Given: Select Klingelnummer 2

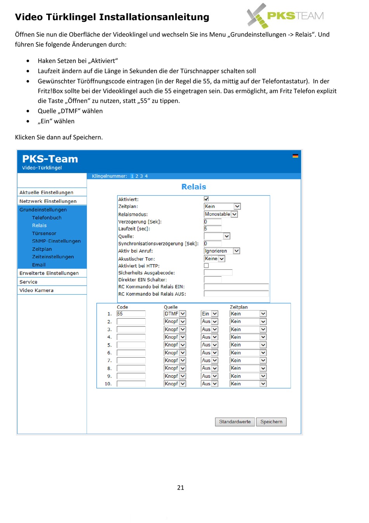Looking at the screenshot, I should (137, 176).
